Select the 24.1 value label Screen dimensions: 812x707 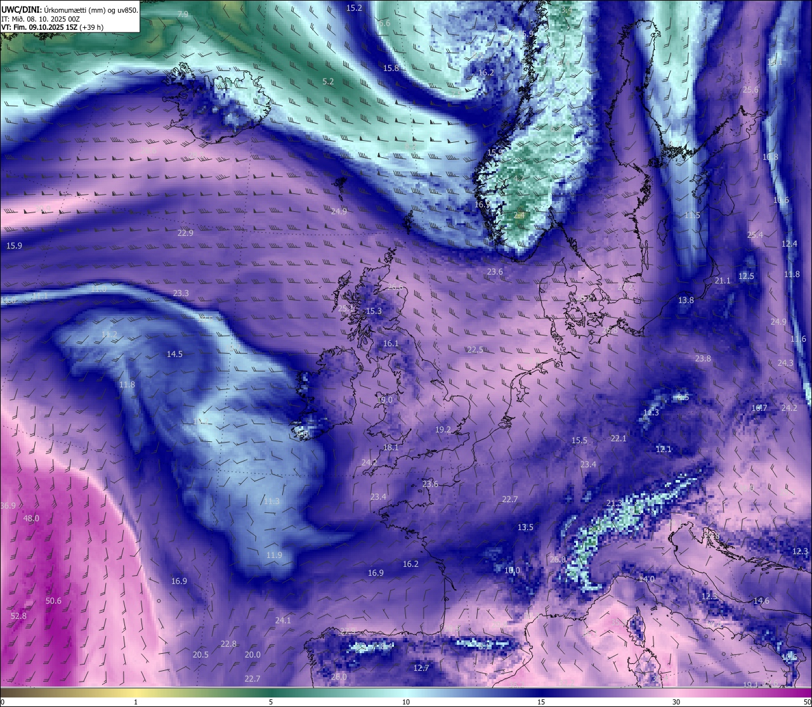click(x=283, y=620)
